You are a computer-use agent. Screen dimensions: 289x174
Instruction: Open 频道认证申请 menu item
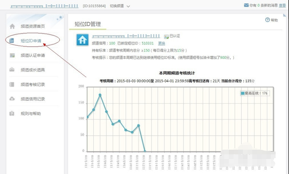click(x=33, y=56)
